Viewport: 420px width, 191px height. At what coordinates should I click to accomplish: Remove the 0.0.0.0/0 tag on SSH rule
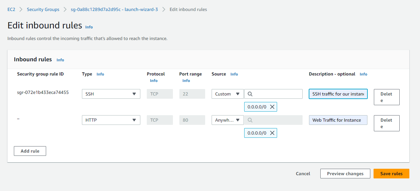coord(272,107)
